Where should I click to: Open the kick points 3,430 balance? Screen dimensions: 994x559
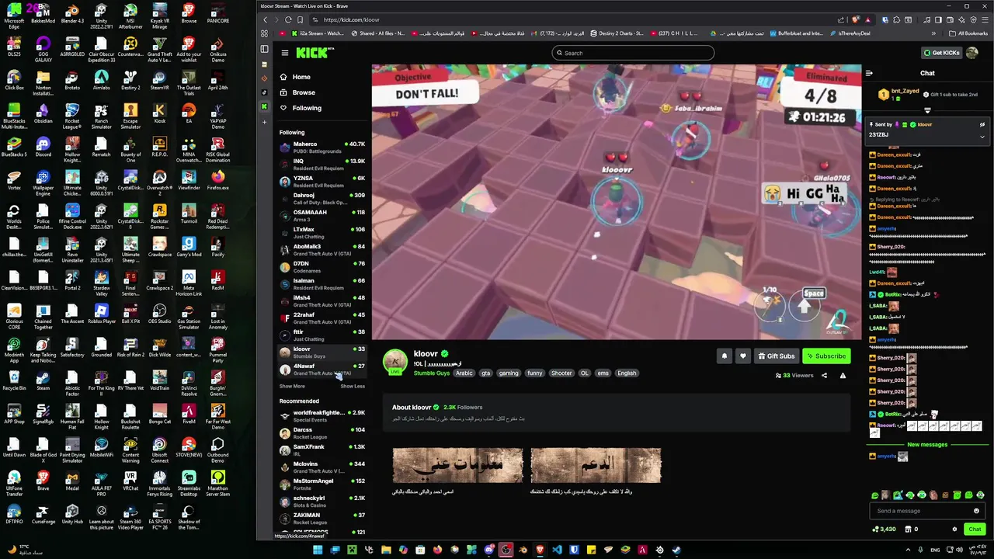(x=885, y=529)
